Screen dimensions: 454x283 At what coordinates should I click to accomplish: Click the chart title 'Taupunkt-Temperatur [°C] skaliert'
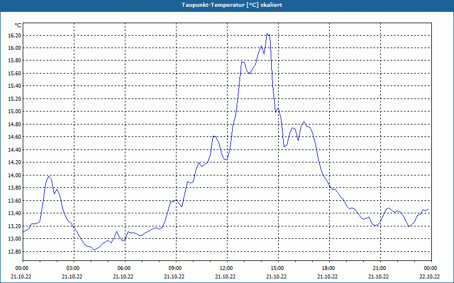pyautogui.click(x=232, y=5)
